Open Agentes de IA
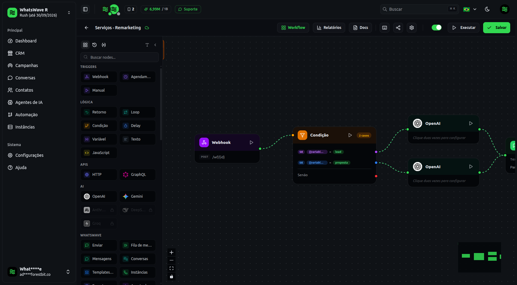 (39, 102)
